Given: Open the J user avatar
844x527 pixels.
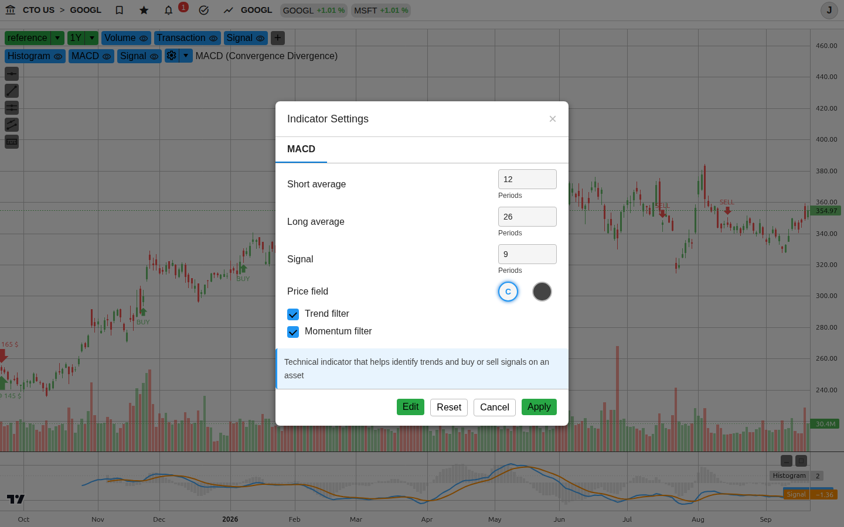Looking at the screenshot, I should pos(829,11).
